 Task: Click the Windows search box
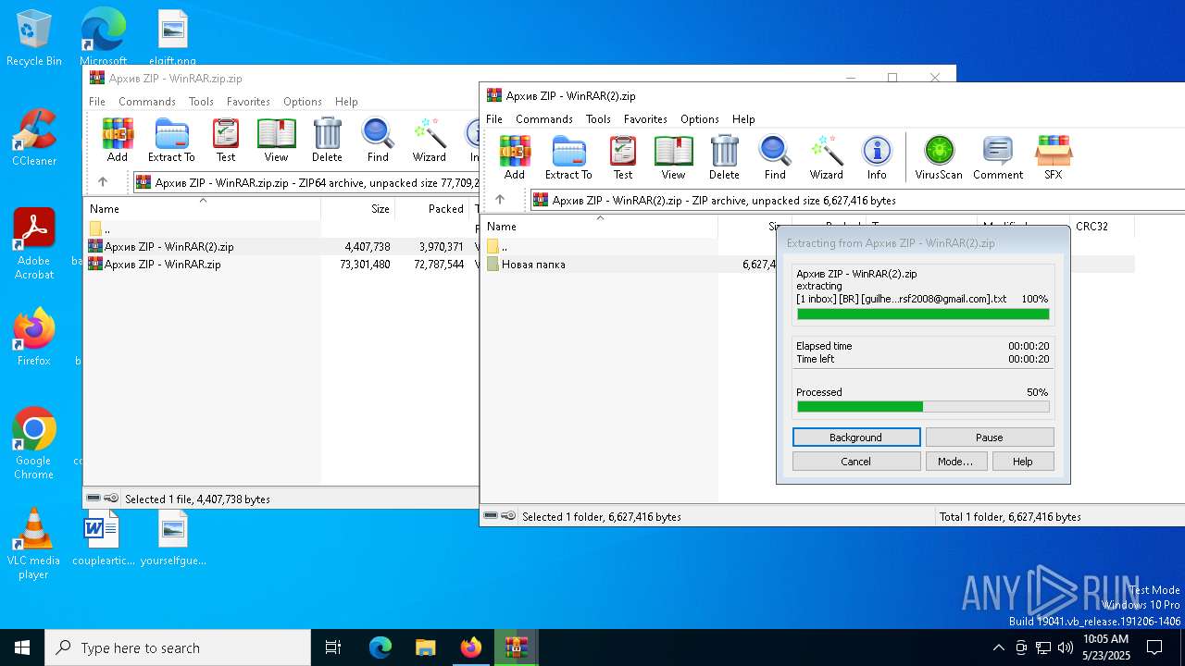(x=178, y=647)
